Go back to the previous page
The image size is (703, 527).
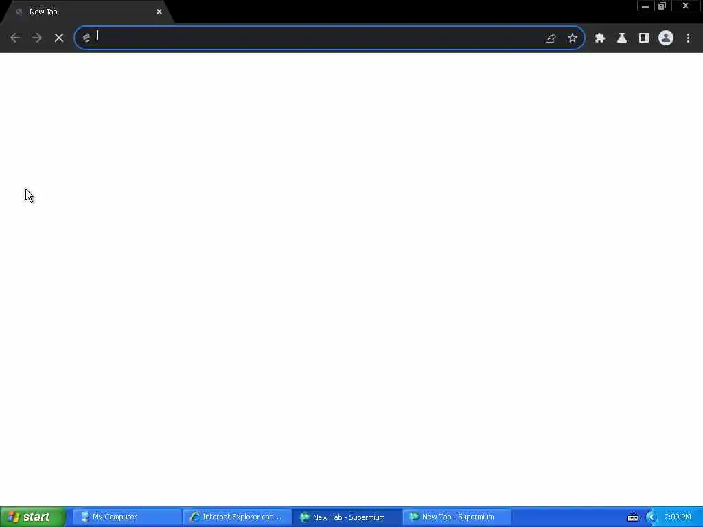click(x=15, y=38)
